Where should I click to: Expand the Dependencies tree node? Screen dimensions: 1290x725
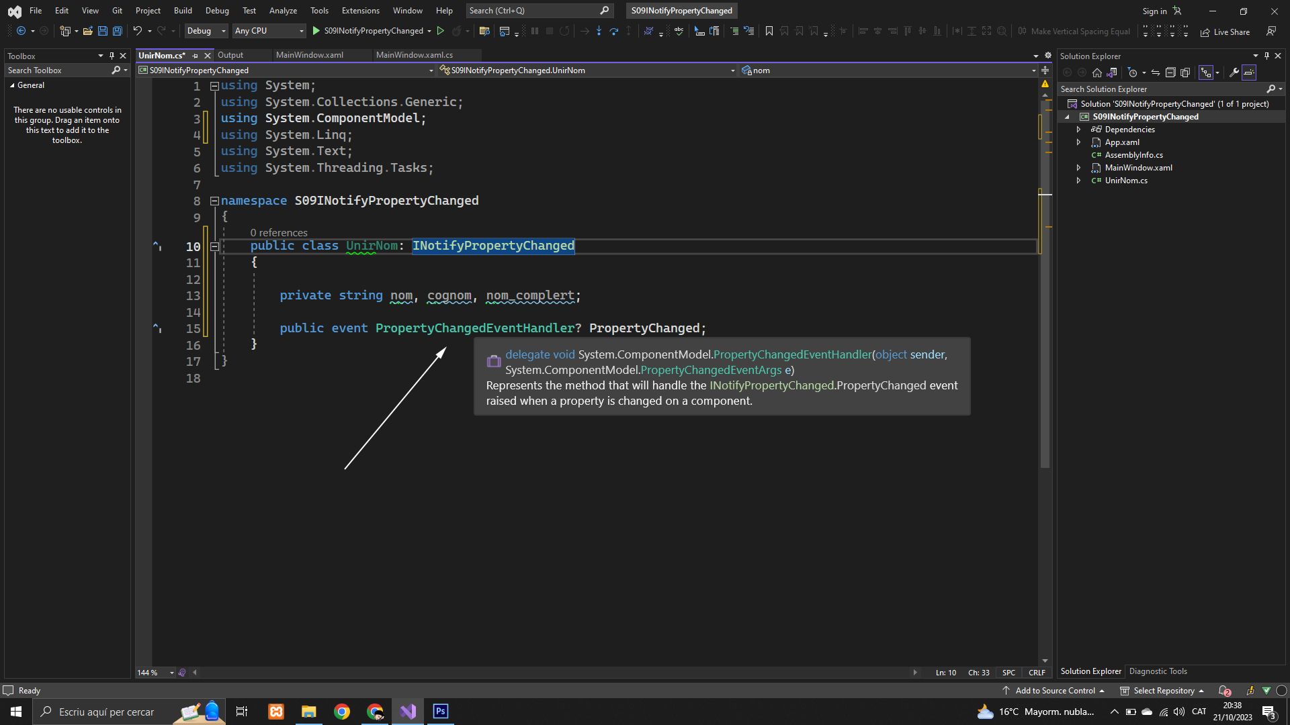coord(1079,130)
